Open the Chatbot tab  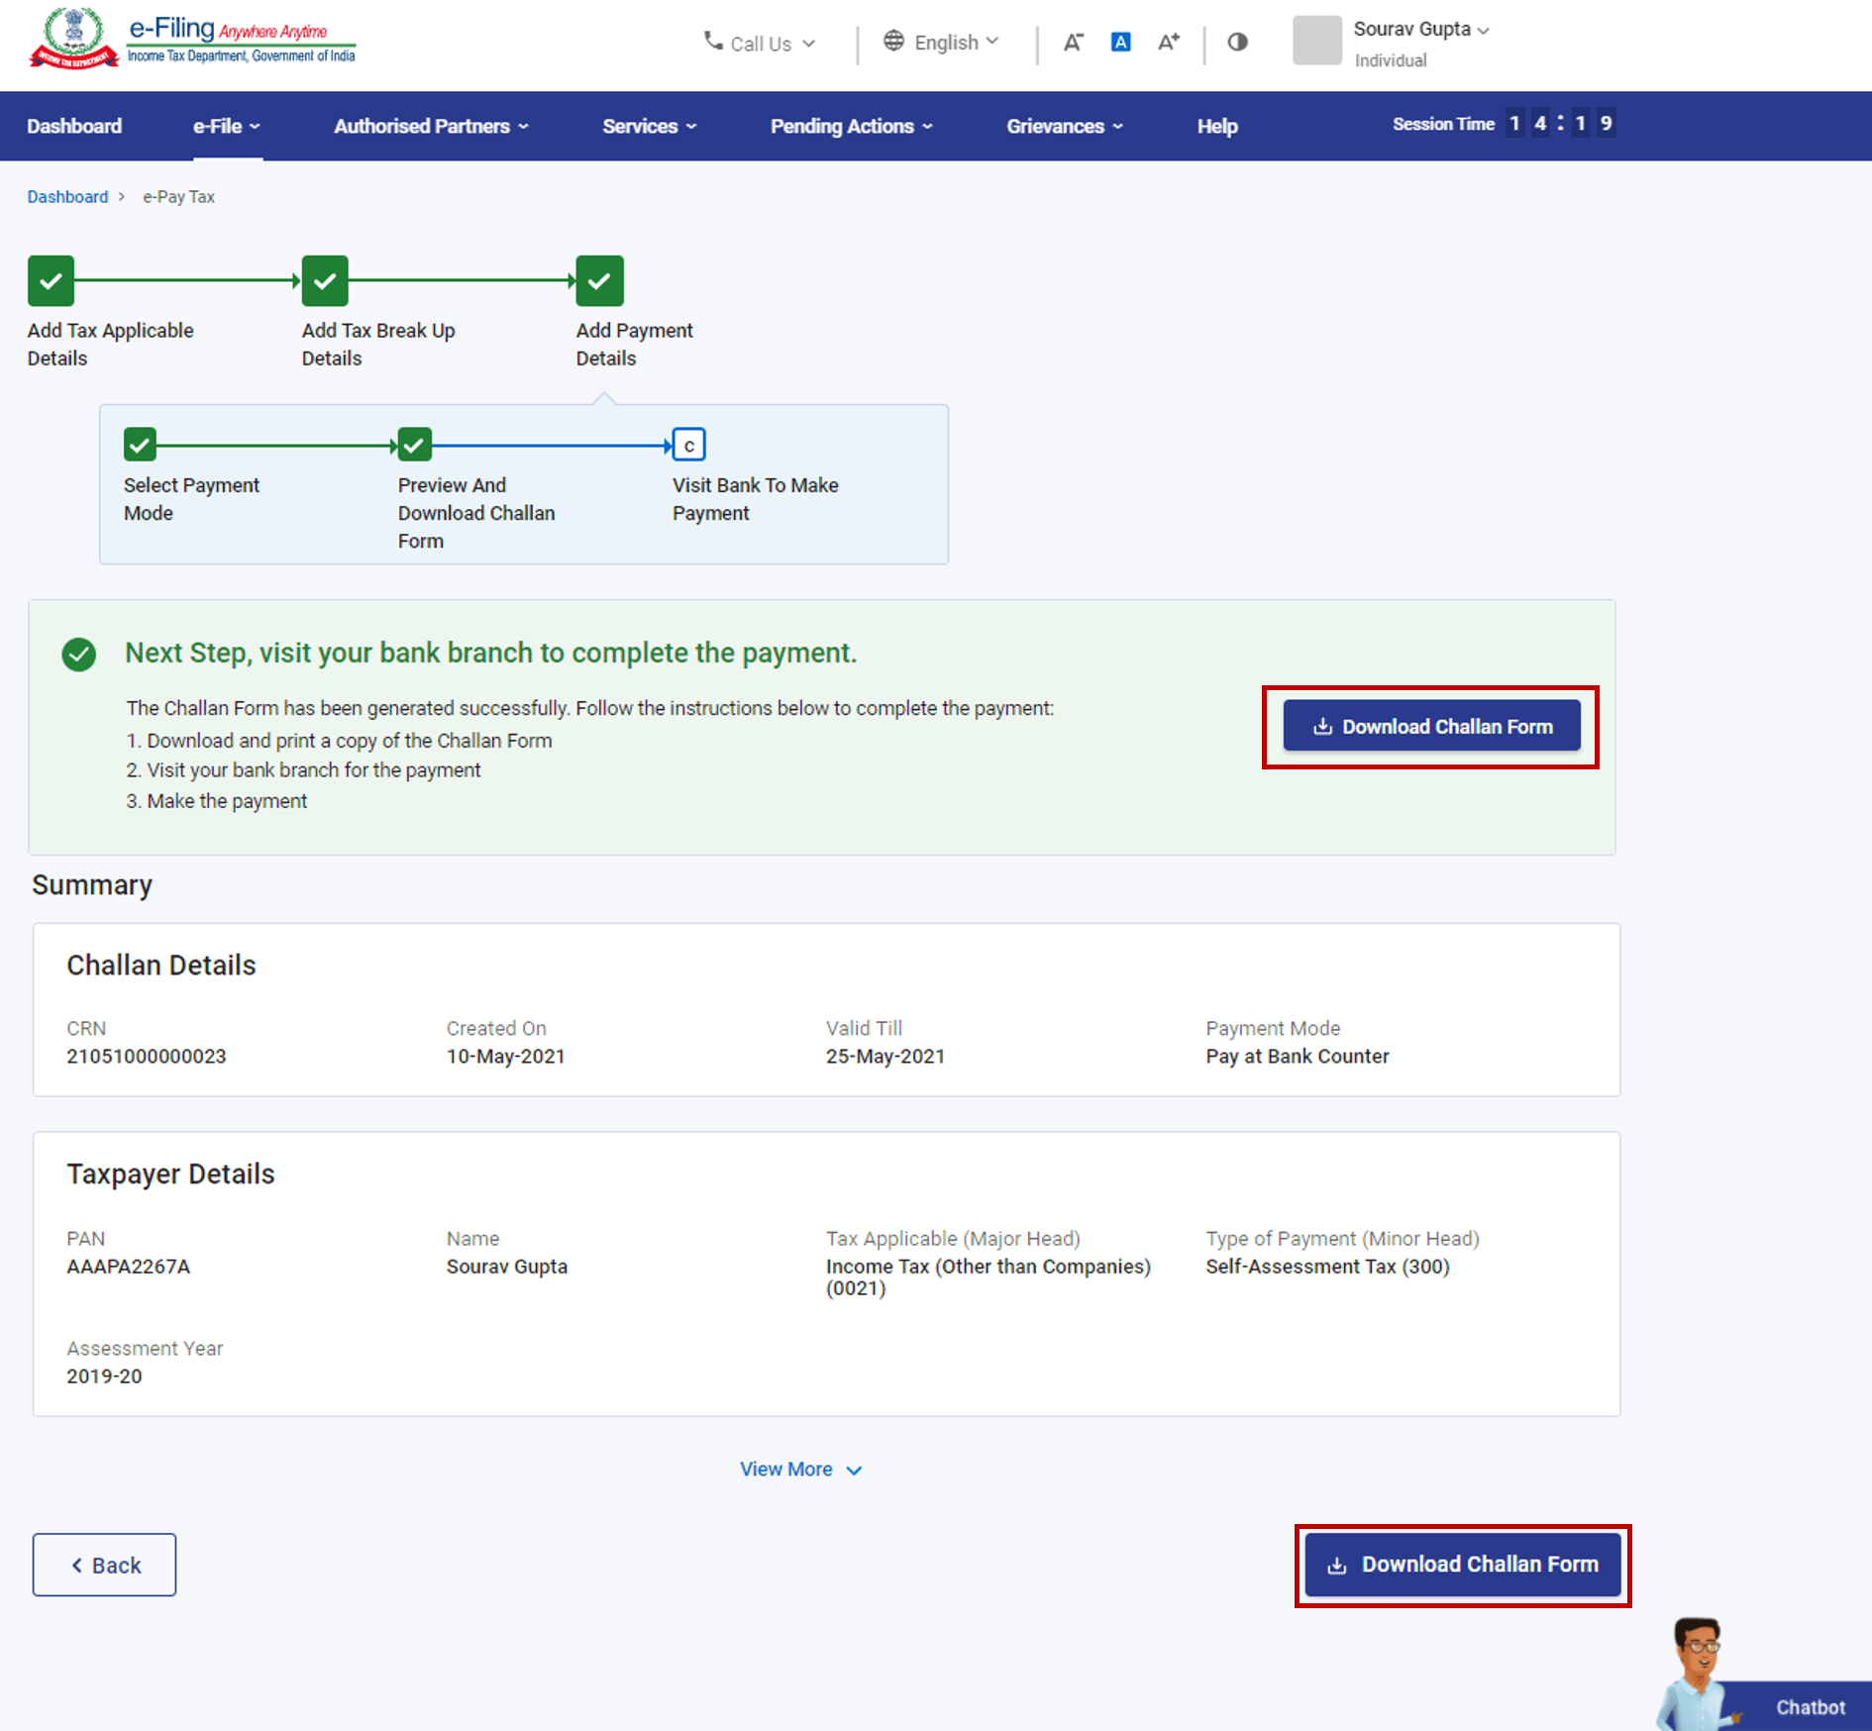(x=1810, y=1706)
